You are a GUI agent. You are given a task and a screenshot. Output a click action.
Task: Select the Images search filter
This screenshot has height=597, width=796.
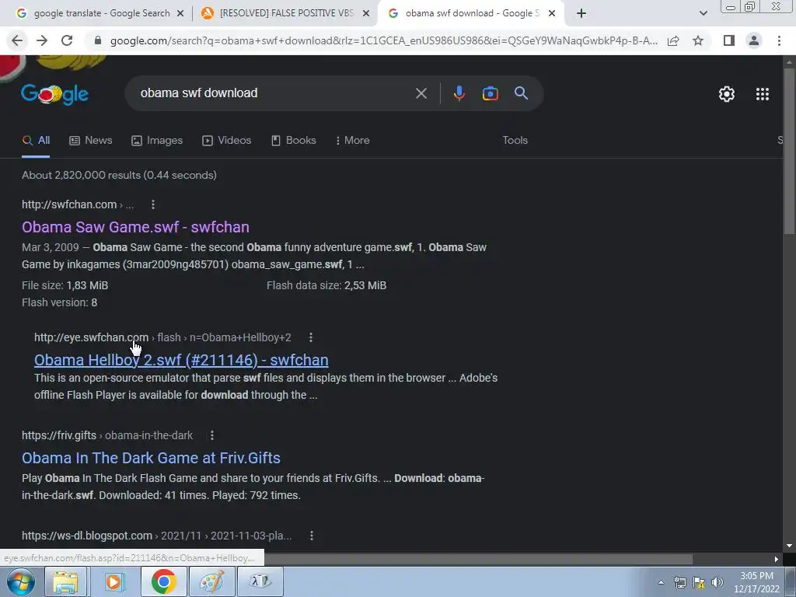(x=157, y=141)
